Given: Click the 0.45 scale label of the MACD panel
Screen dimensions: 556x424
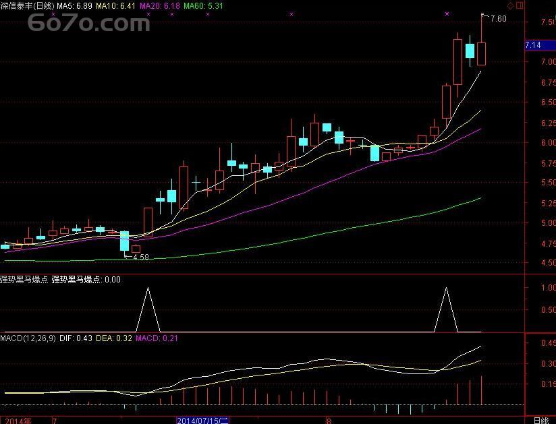Looking at the screenshot, I should [548, 343].
